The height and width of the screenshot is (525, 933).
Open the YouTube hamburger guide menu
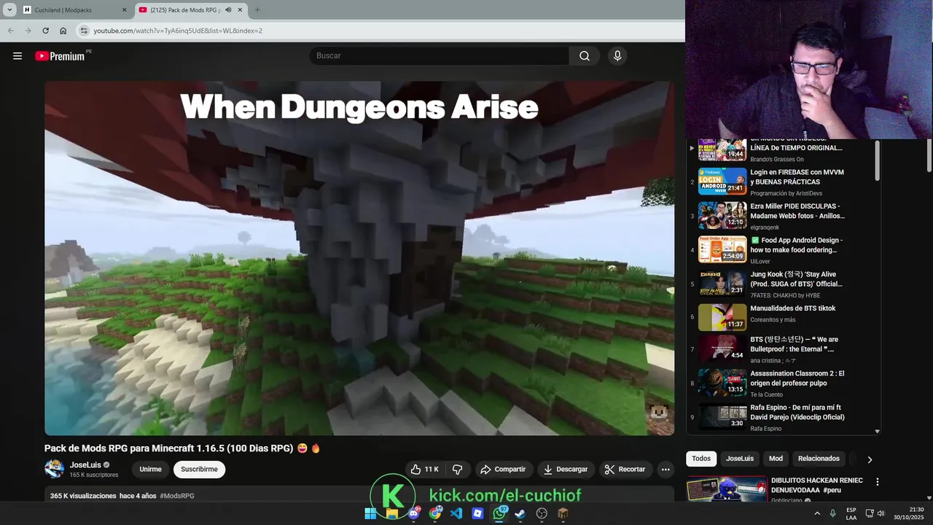tap(17, 56)
